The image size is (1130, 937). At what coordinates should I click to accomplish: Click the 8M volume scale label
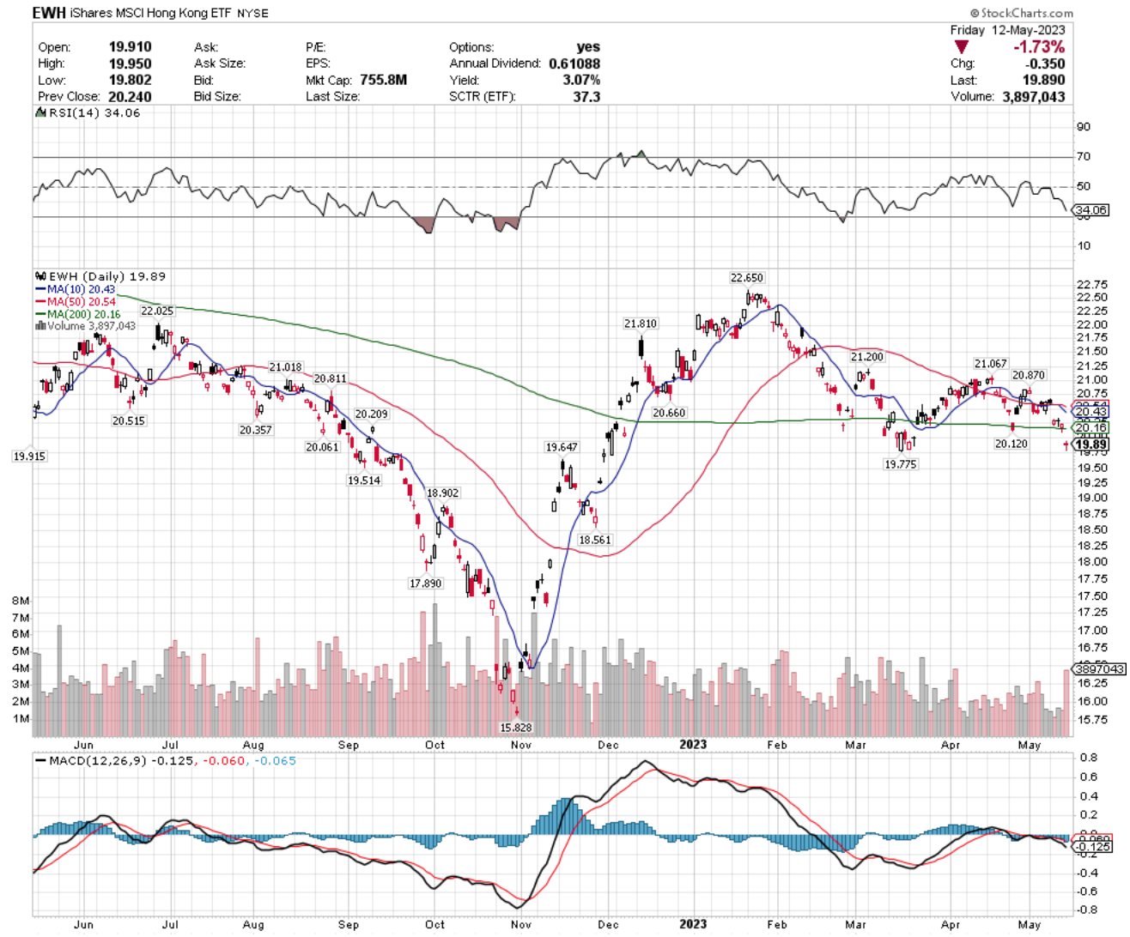21,601
